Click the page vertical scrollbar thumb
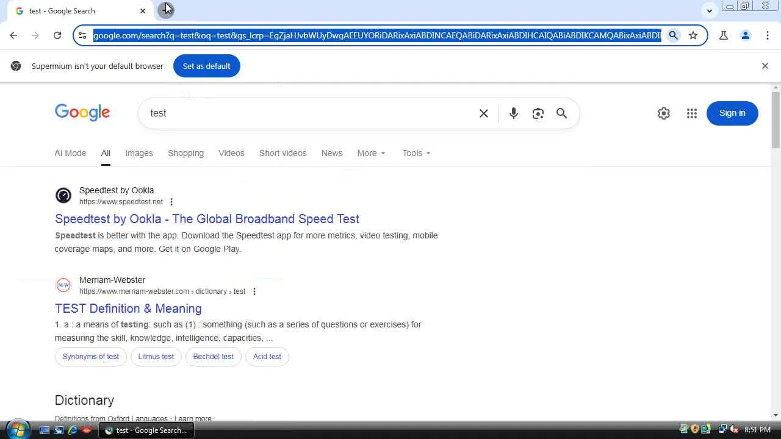This screenshot has width=781, height=439. (x=776, y=120)
